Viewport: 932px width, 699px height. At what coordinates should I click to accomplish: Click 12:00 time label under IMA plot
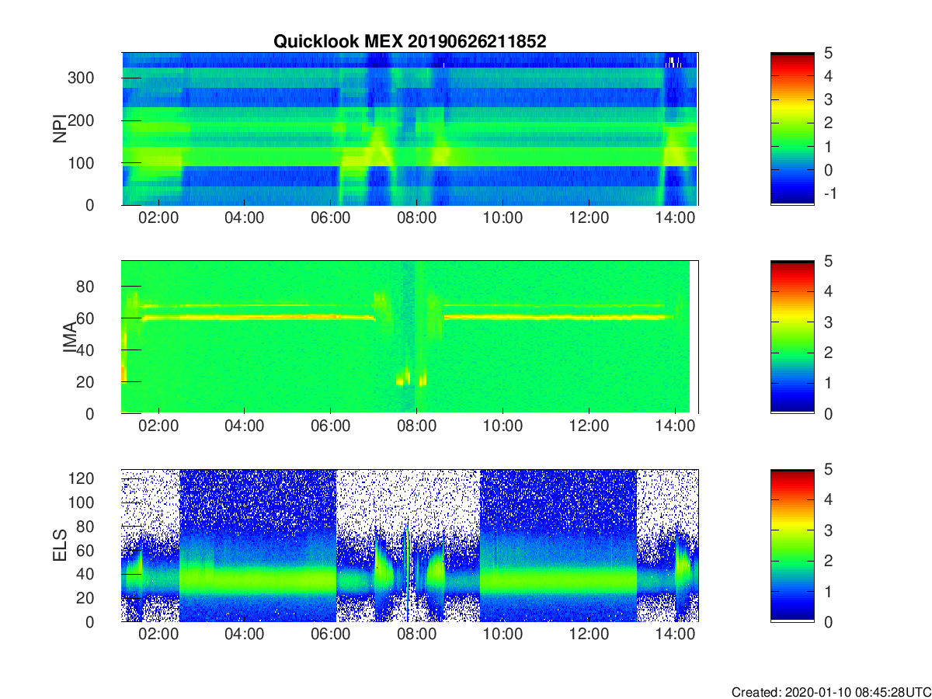589,428
